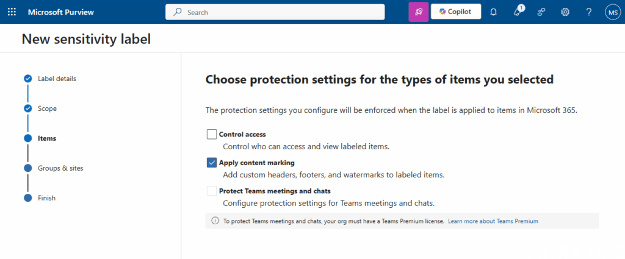Open the Help question mark icon
Viewport: 625px width, 259px height.
tap(588, 12)
